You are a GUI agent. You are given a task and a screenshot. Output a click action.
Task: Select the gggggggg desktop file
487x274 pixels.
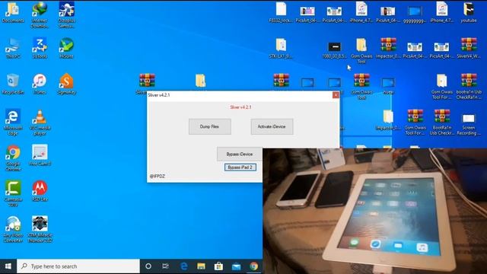(x=415, y=14)
